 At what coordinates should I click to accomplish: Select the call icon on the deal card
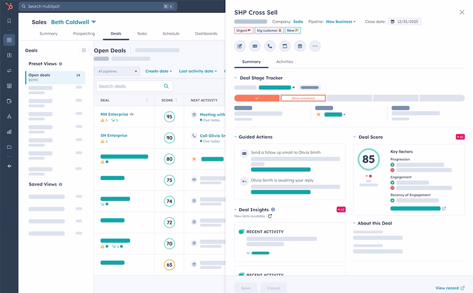tap(270, 46)
